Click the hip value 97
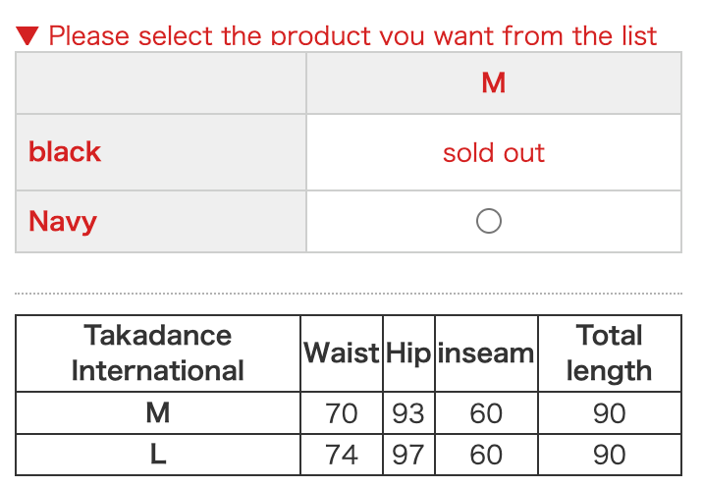The width and height of the screenshot is (703, 487). click(x=408, y=455)
